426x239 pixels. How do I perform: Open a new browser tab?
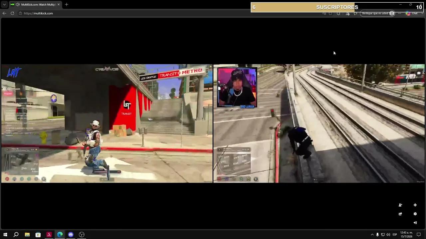pyautogui.click(x=67, y=5)
